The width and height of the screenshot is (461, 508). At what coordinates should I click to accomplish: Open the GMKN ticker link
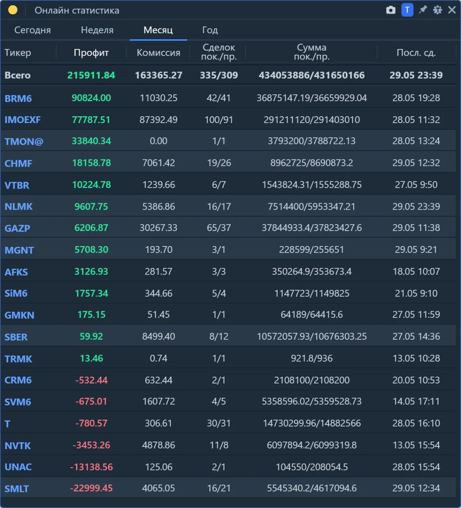pyautogui.click(x=19, y=316)
